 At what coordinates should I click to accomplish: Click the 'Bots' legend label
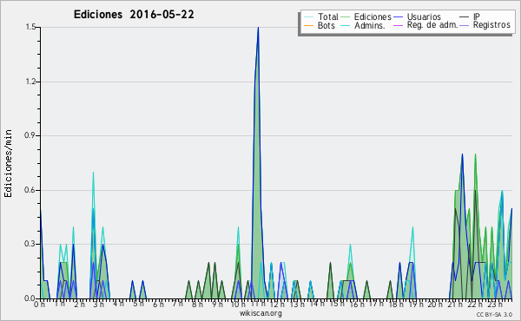click(326, 25)
